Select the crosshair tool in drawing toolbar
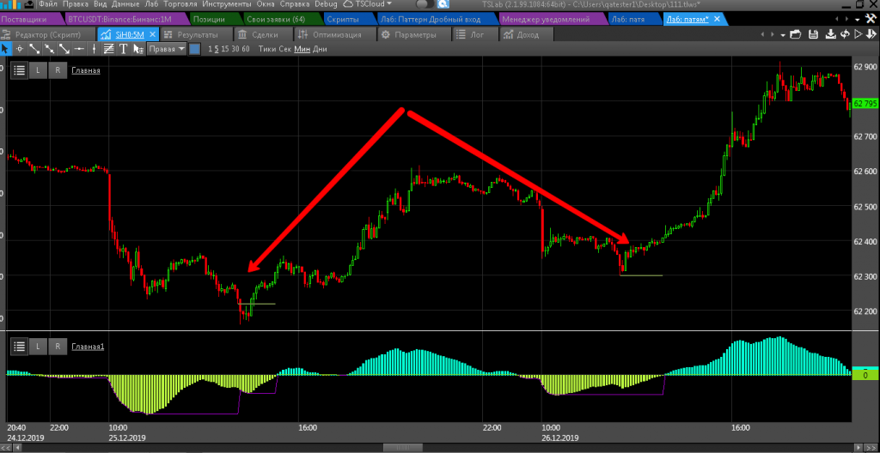Image resolution: width=880 pixels, height=453 pixels. click(x=20, y=49)
